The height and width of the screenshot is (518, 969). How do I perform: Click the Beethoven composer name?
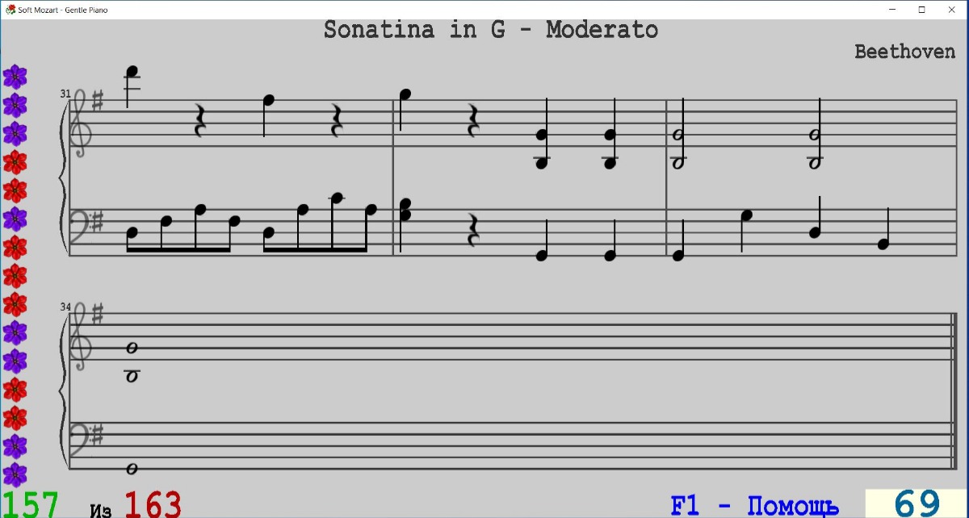tap(904, 52)
